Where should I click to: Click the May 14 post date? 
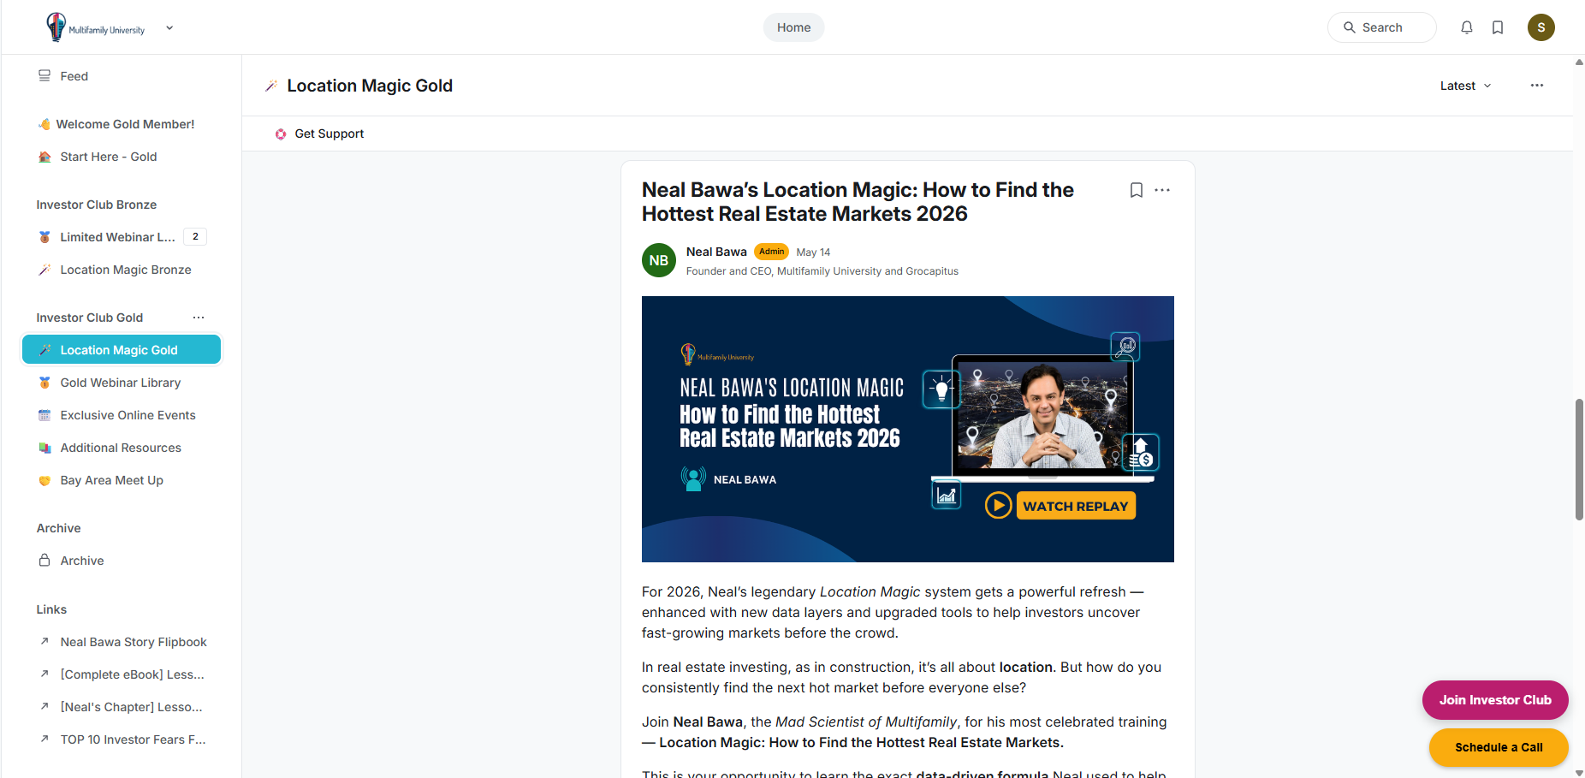(x=813, y=252)
